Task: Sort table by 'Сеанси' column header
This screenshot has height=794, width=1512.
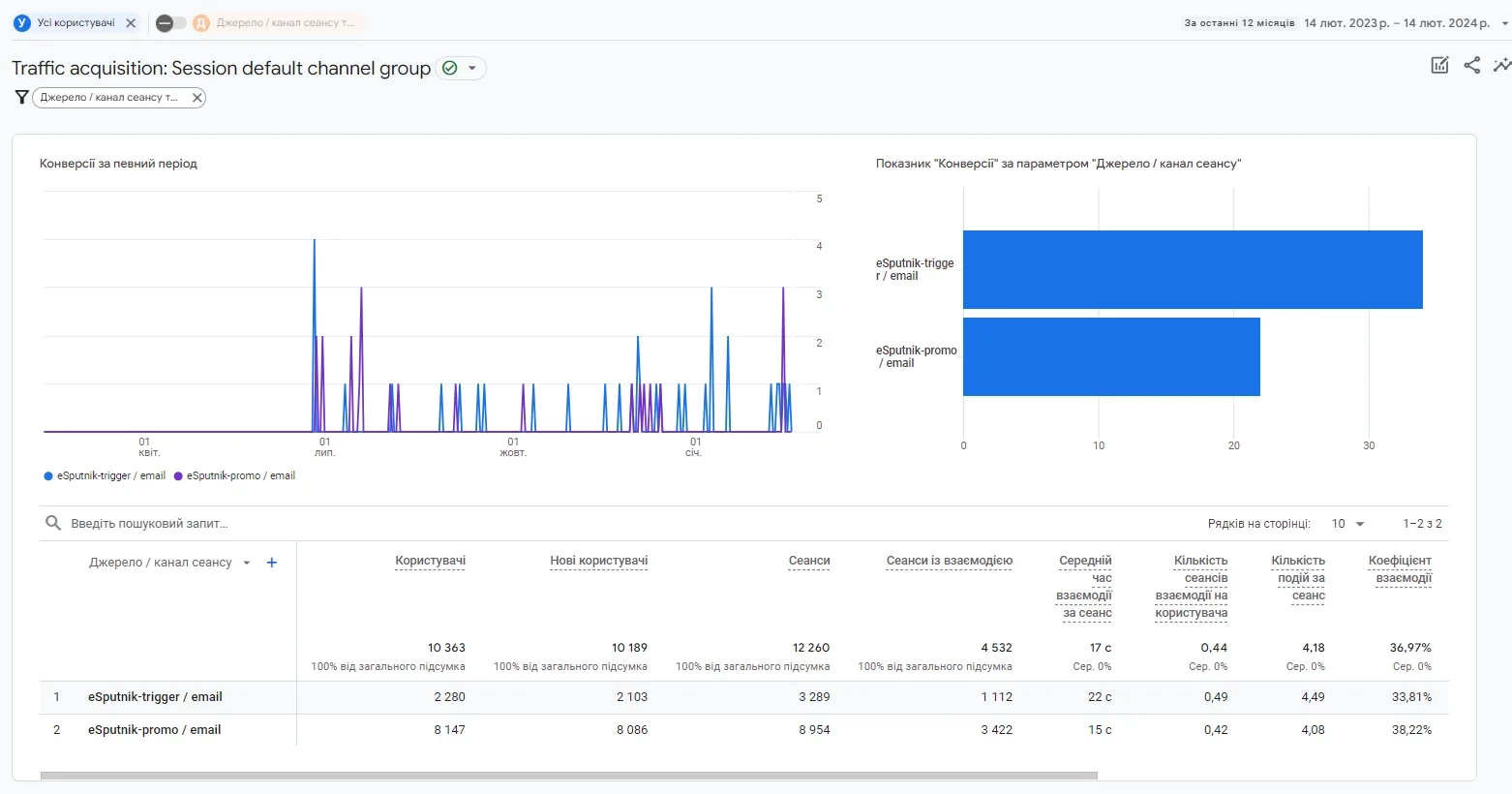Action: [808, 561]
